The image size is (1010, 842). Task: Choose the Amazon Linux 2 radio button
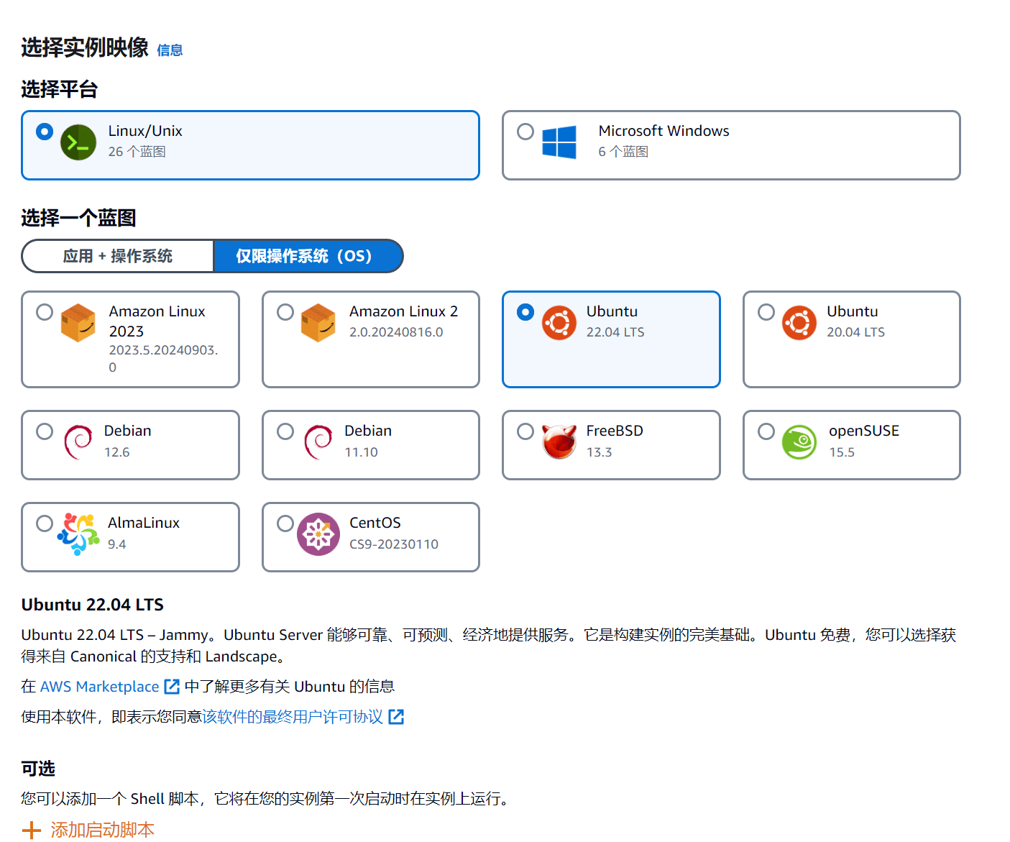(285, 312)
